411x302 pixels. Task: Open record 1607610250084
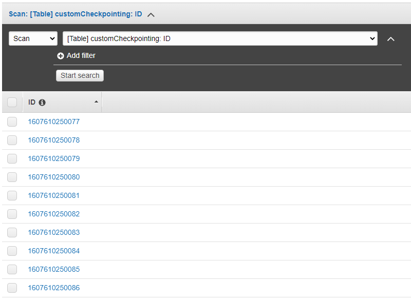point(53,251)
